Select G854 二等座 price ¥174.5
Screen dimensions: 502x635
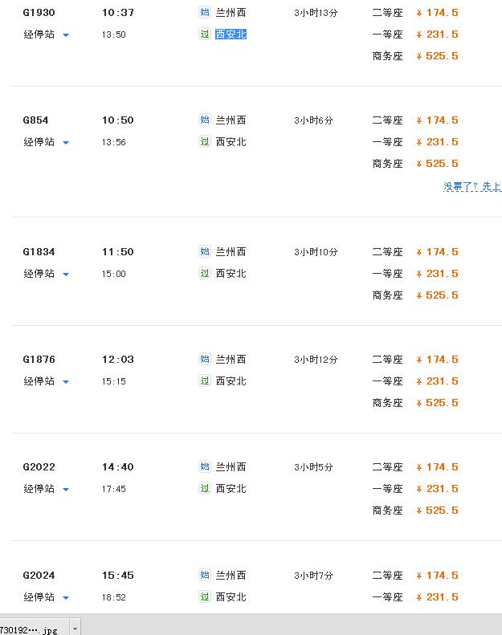pyautogui.click(x=438, y=120)
